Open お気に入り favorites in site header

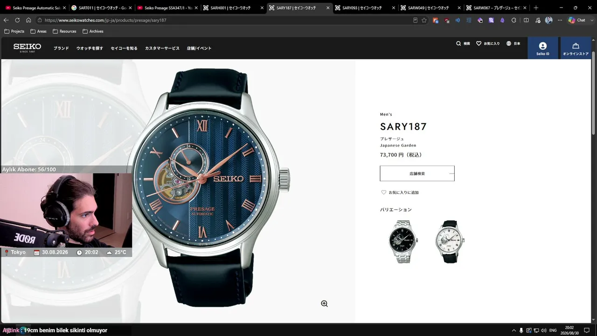tap(488, 43)
